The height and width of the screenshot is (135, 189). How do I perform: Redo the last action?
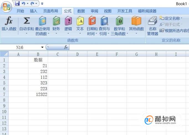pos(32,4)
